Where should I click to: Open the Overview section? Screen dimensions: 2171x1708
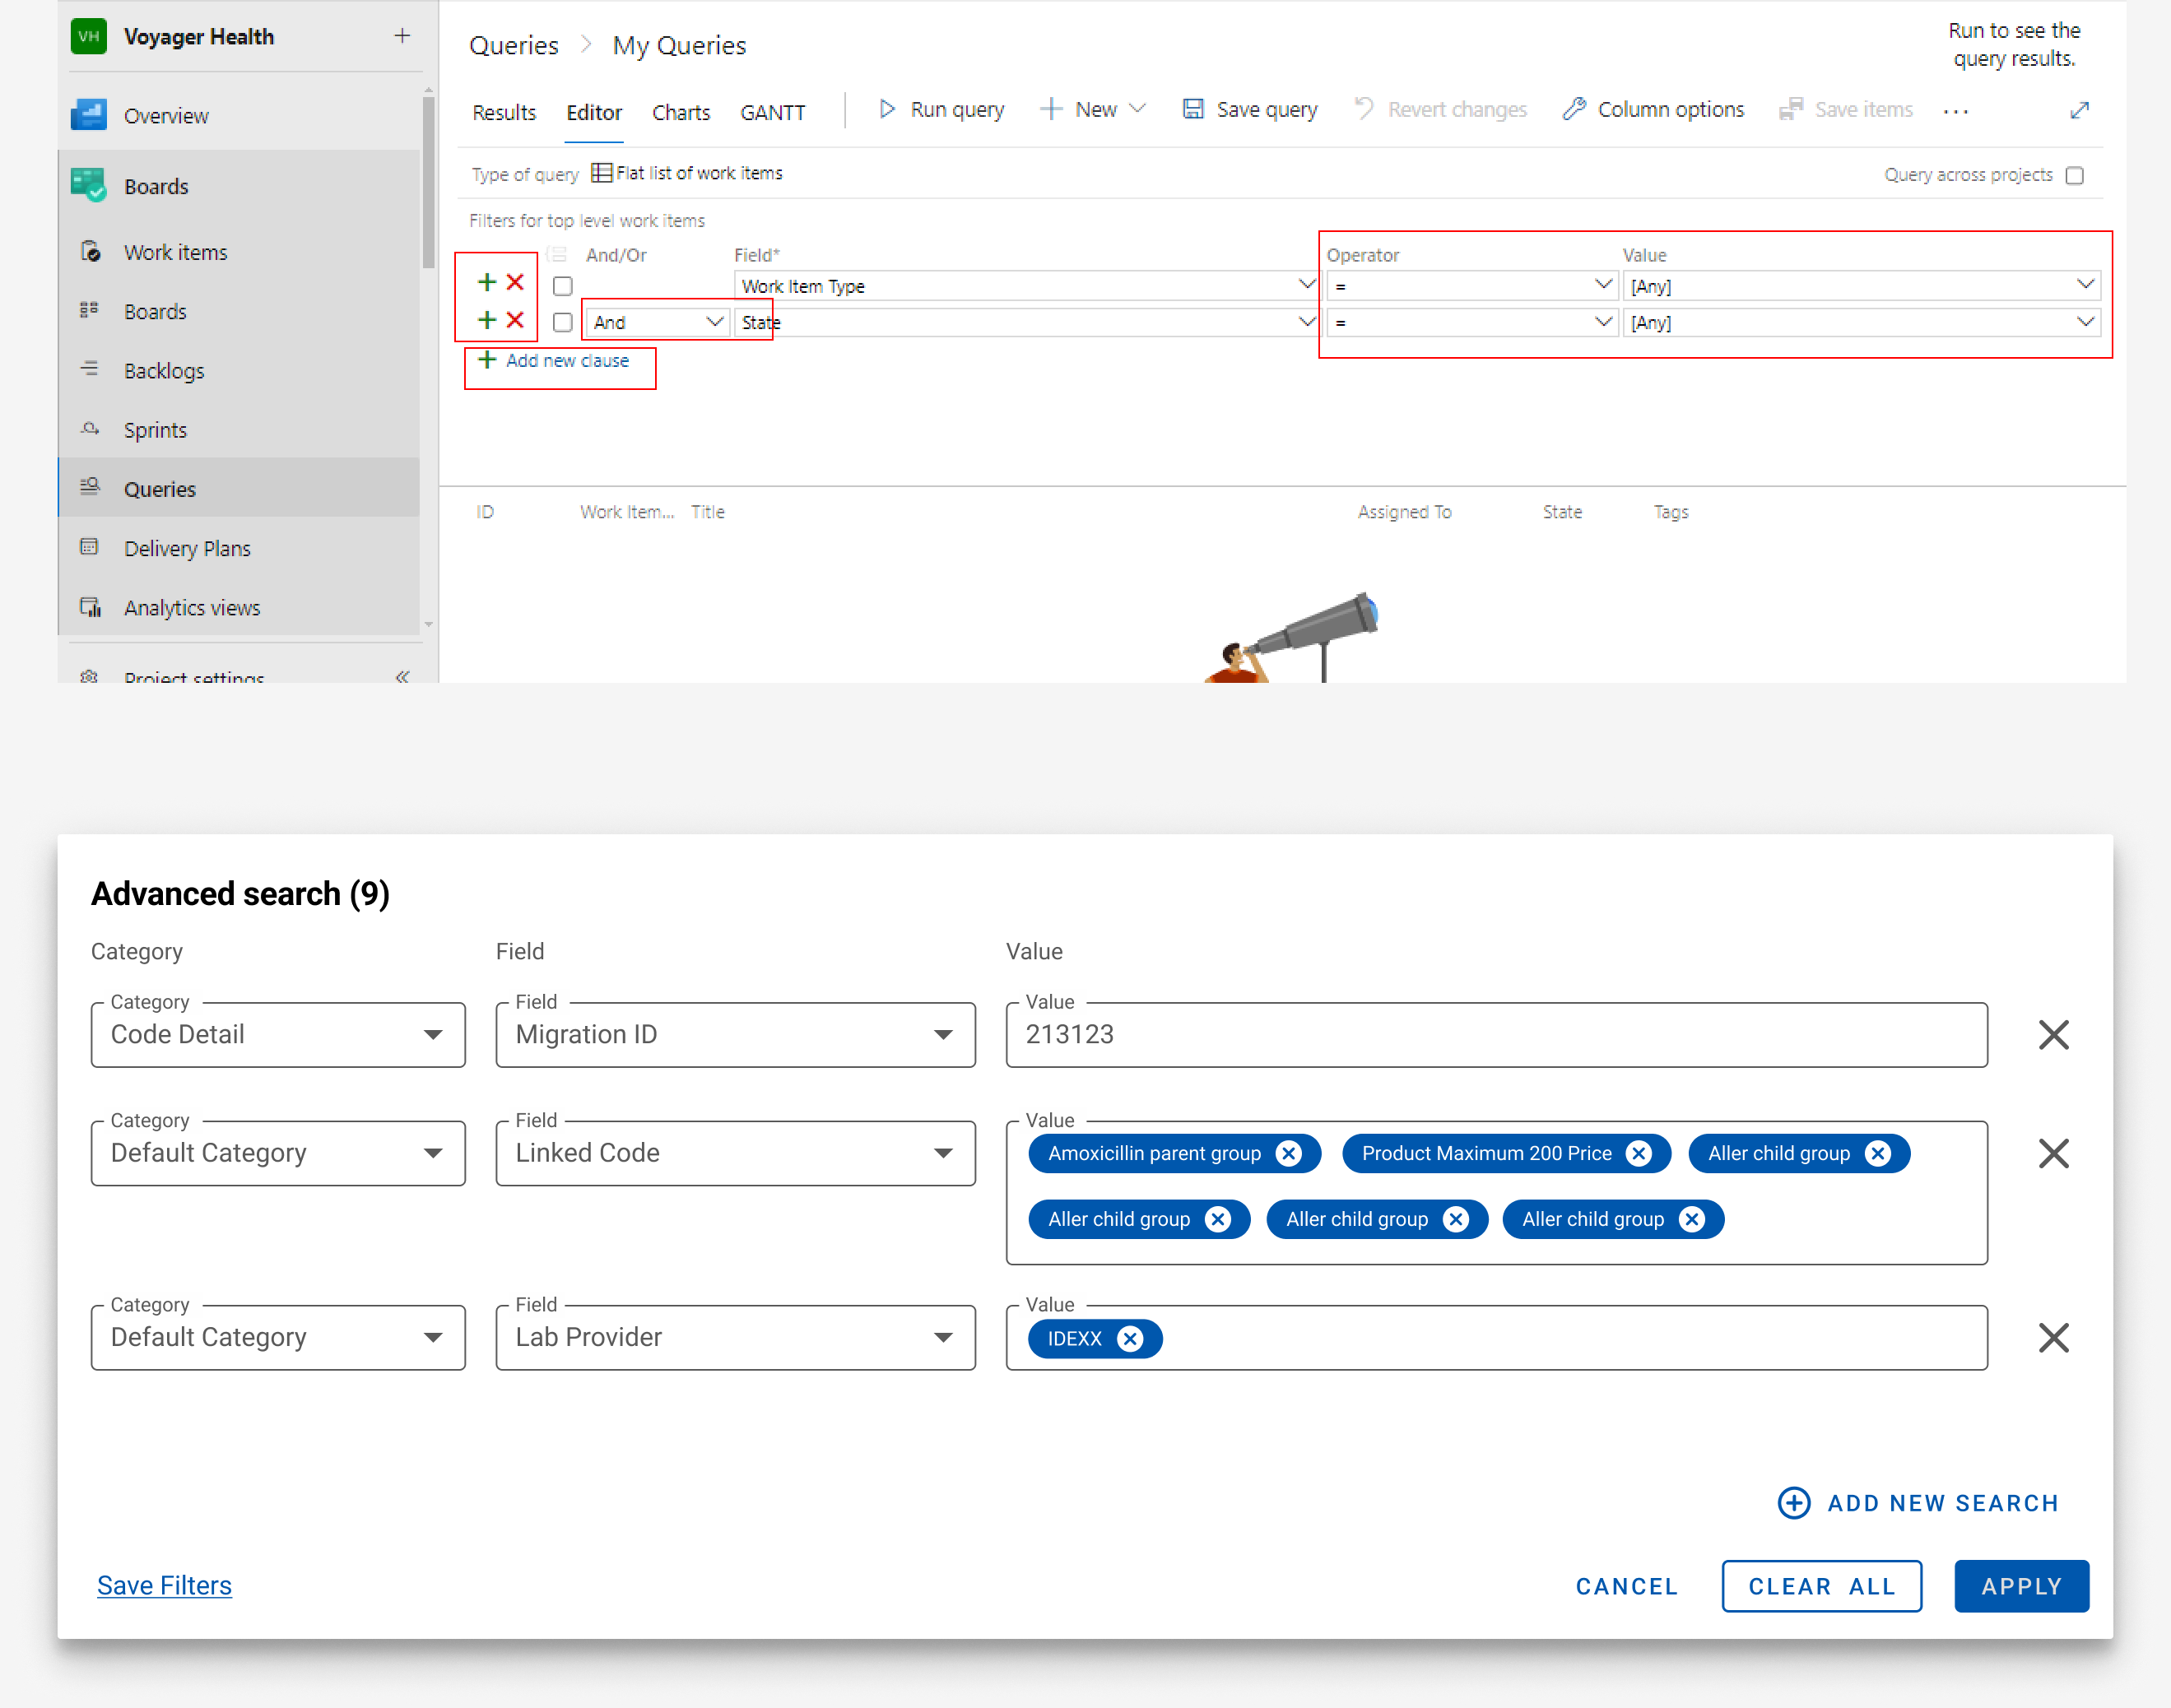[x=240, y=116]
